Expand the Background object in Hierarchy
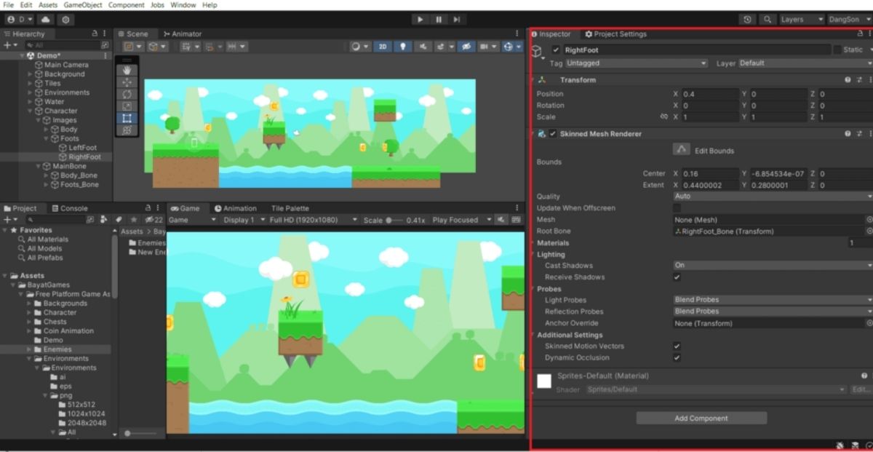Viewport: 873px width, 452px height. (x=30, y=74)
